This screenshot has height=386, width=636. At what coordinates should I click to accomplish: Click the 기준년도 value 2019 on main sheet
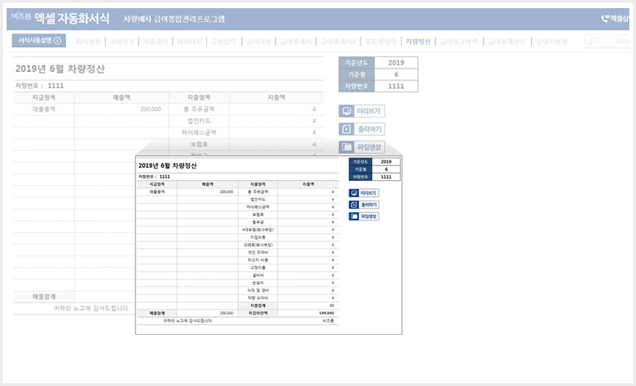396,62
